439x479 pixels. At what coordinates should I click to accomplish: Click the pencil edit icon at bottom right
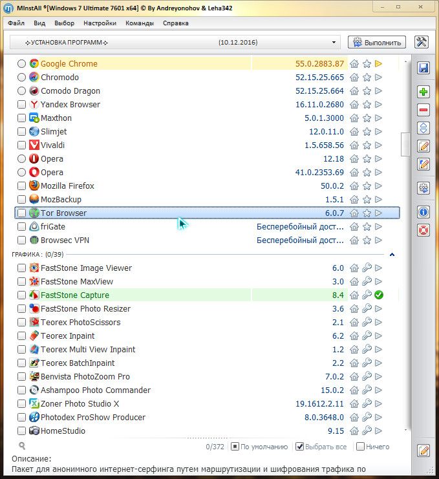click(423, 451)
